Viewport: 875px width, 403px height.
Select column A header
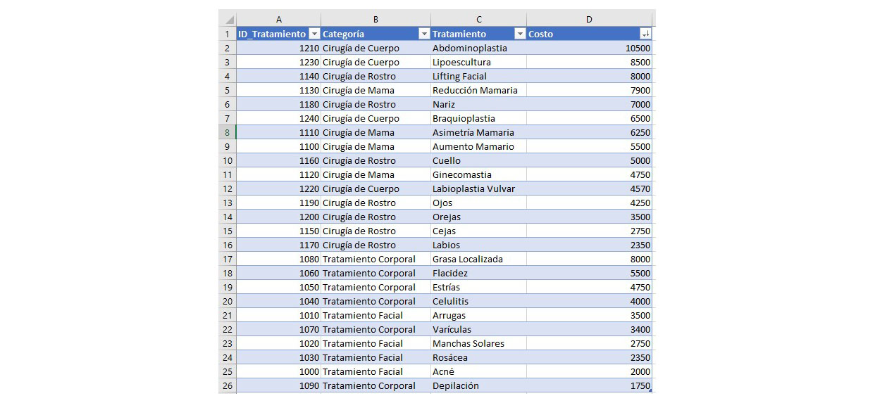pyautogui.click(x=278, y=20)
